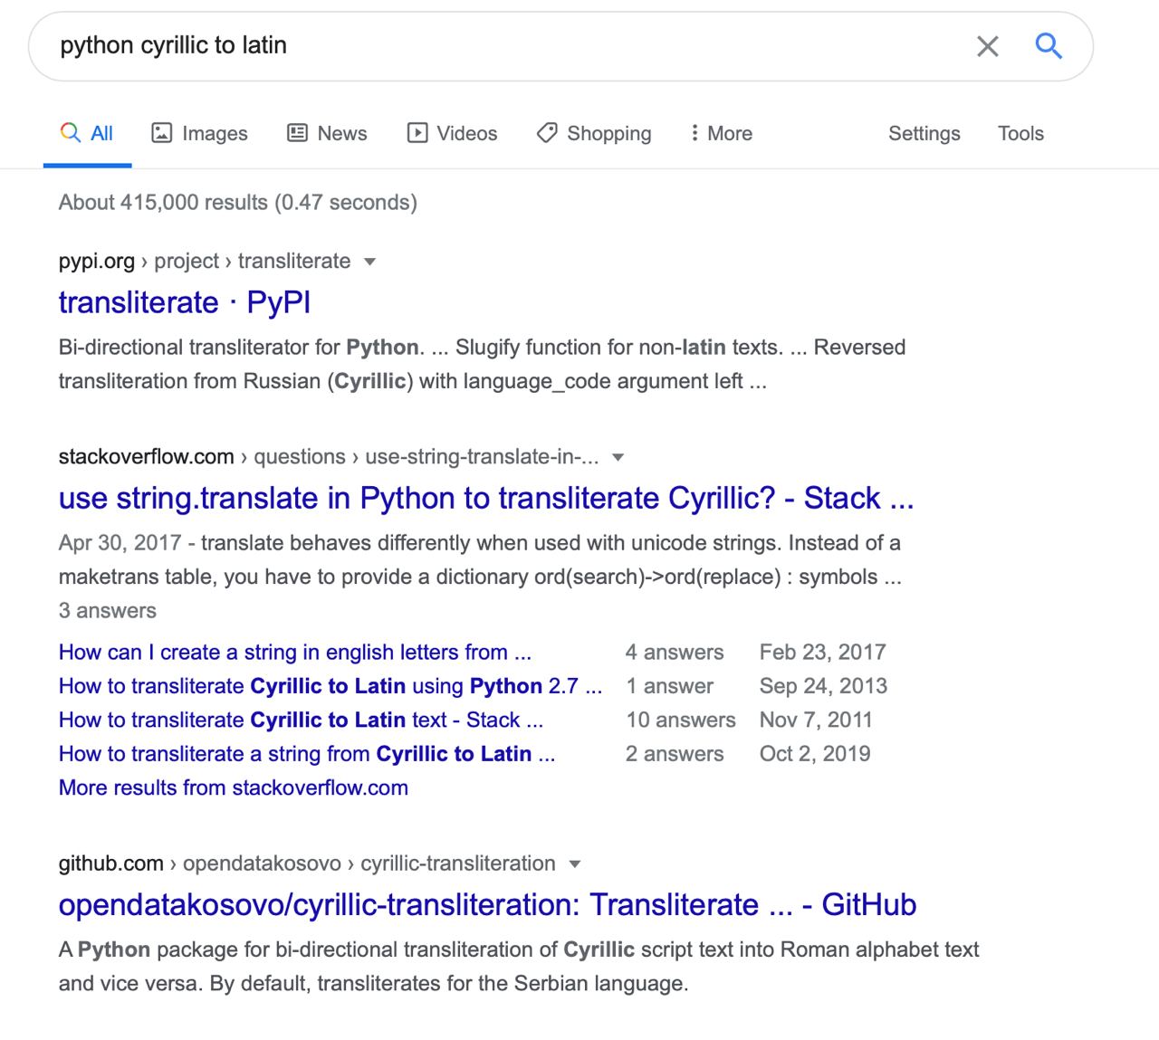This screenshot has height=1040, width=1159.
Task: Click the 'Oct 2, 2019' date
Action: click(x=815, y=754)
